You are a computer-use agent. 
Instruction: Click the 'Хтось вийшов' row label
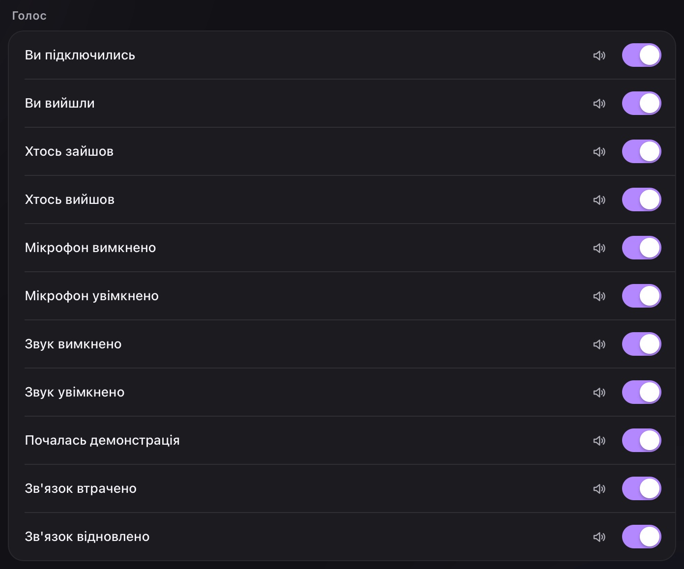(70, 199)
